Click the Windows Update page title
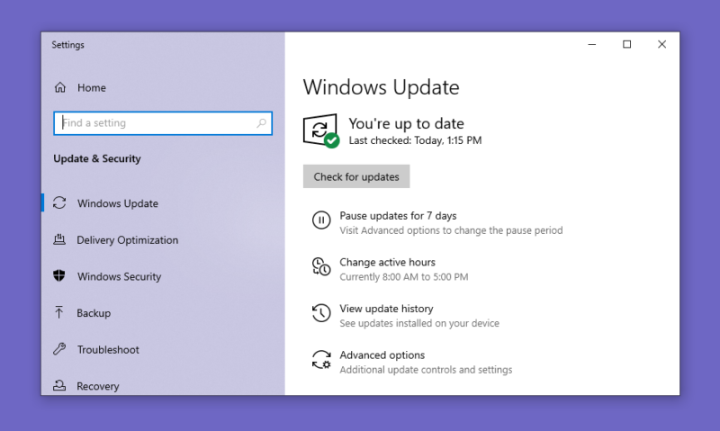Screen dimensions: 720x431 click(381, 87)
